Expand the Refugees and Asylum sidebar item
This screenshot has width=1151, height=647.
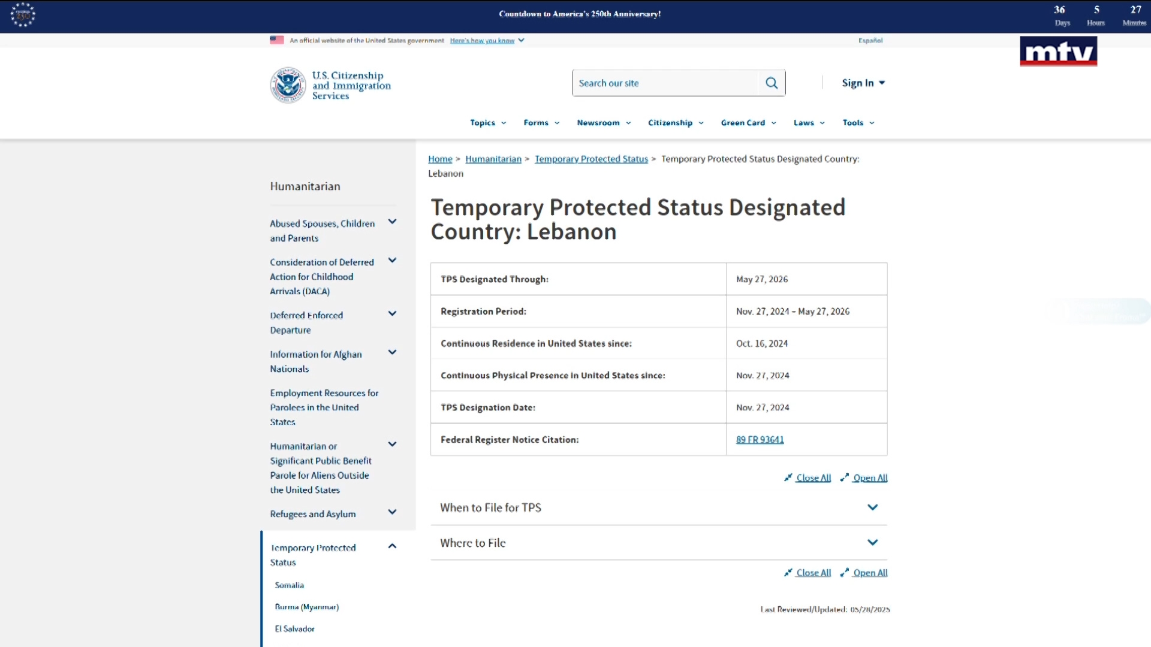tap(392, 512)
